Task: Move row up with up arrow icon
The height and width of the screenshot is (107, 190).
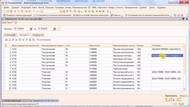Action: [x=23, y=40]
